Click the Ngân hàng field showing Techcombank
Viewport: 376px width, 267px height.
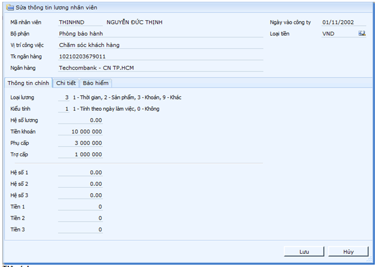(x=160, y=67)
